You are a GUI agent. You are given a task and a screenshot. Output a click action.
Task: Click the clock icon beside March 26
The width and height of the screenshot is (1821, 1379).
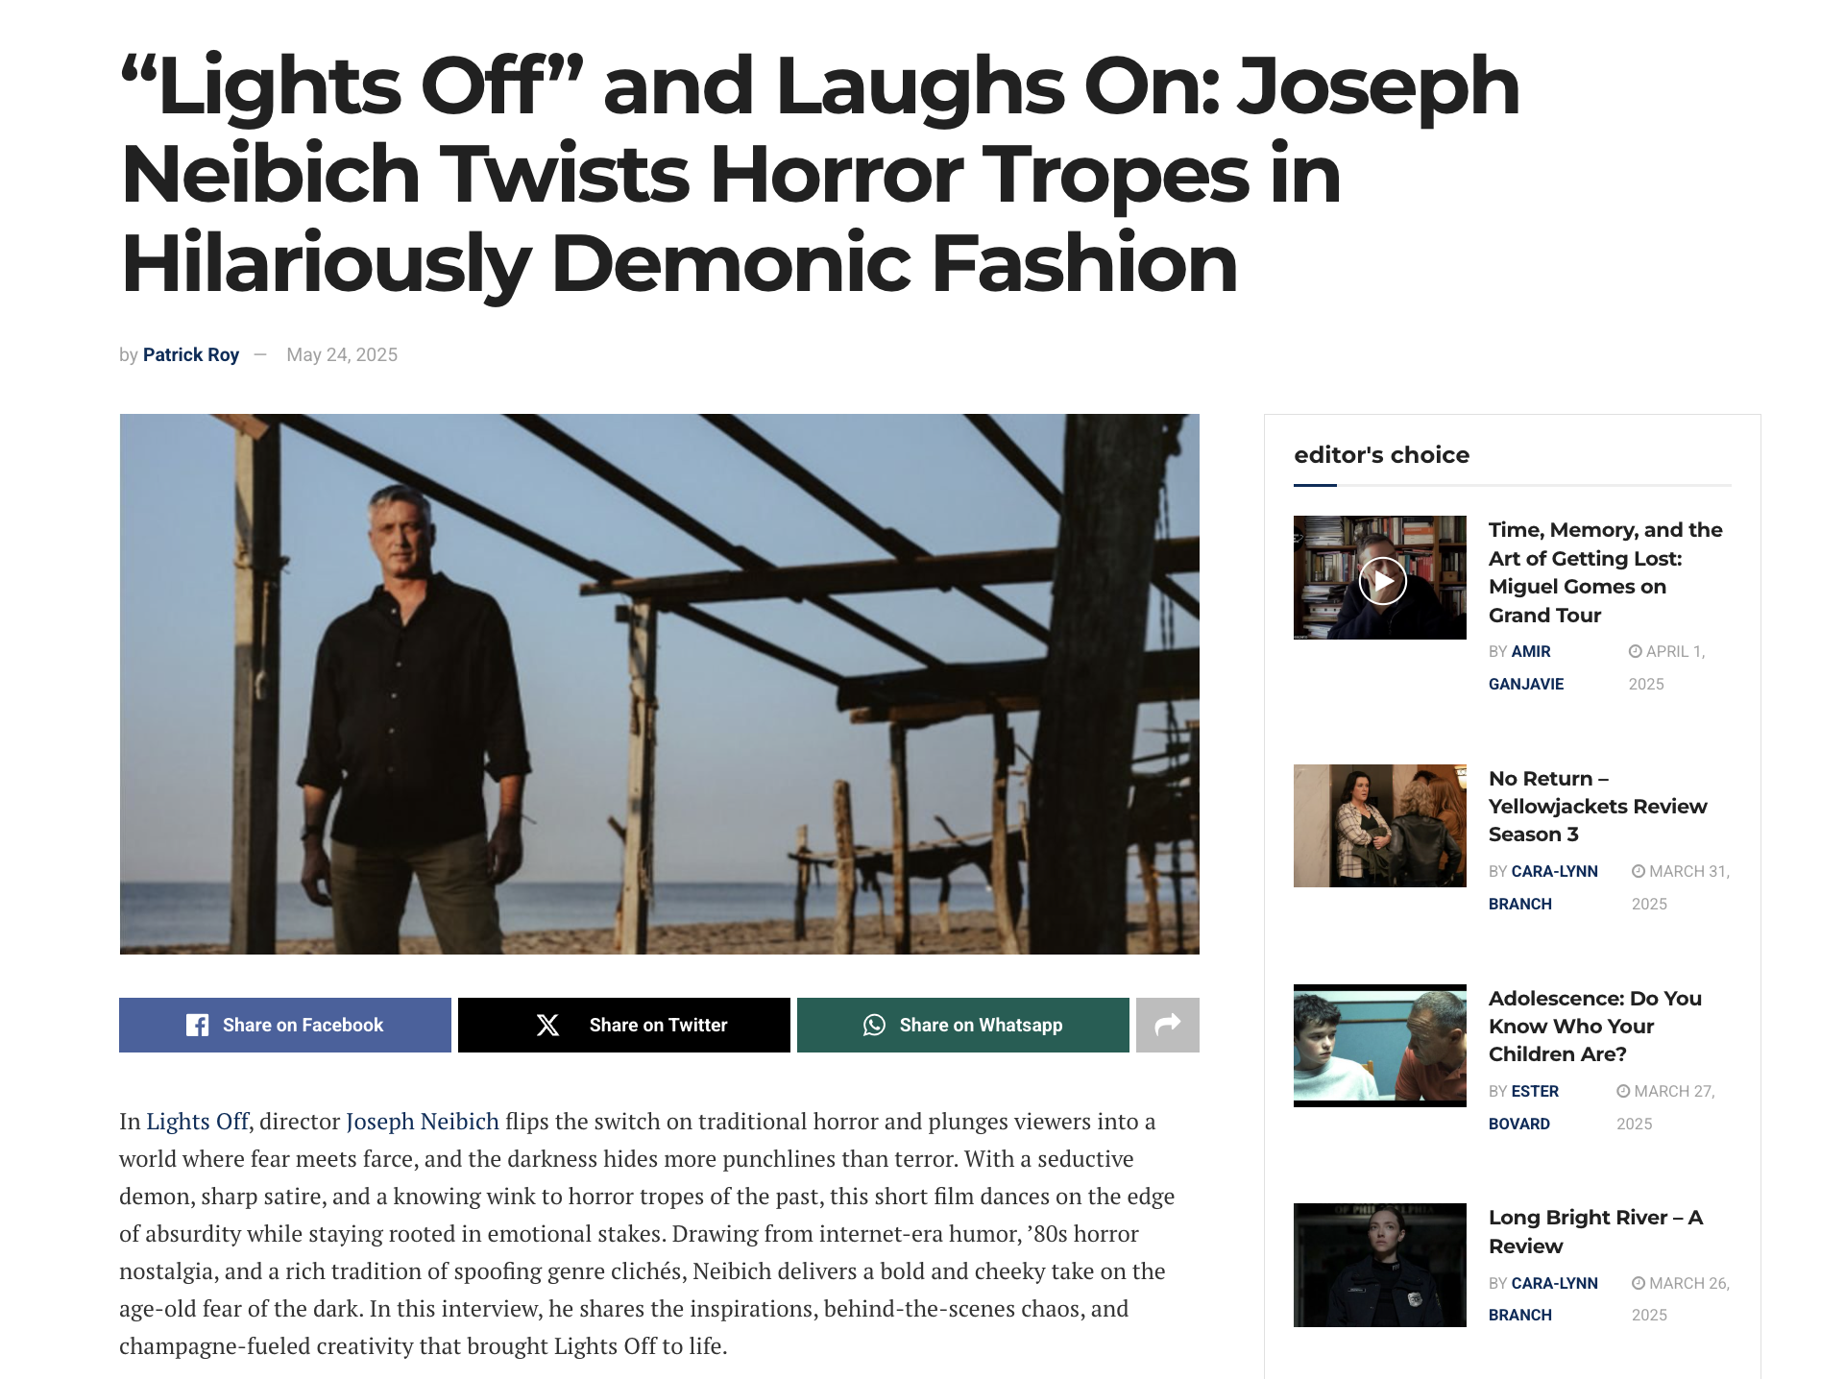1639,1283
